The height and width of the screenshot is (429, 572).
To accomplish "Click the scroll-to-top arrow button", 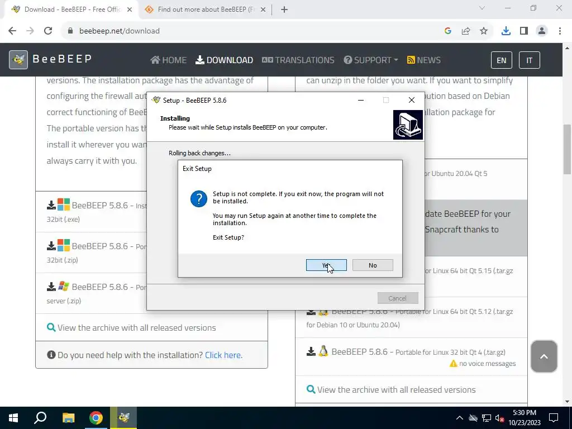I will 544,356.
